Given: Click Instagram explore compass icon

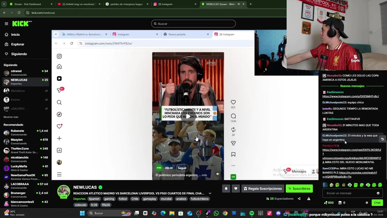Looking at the screenshot, I should coord(59,114).
